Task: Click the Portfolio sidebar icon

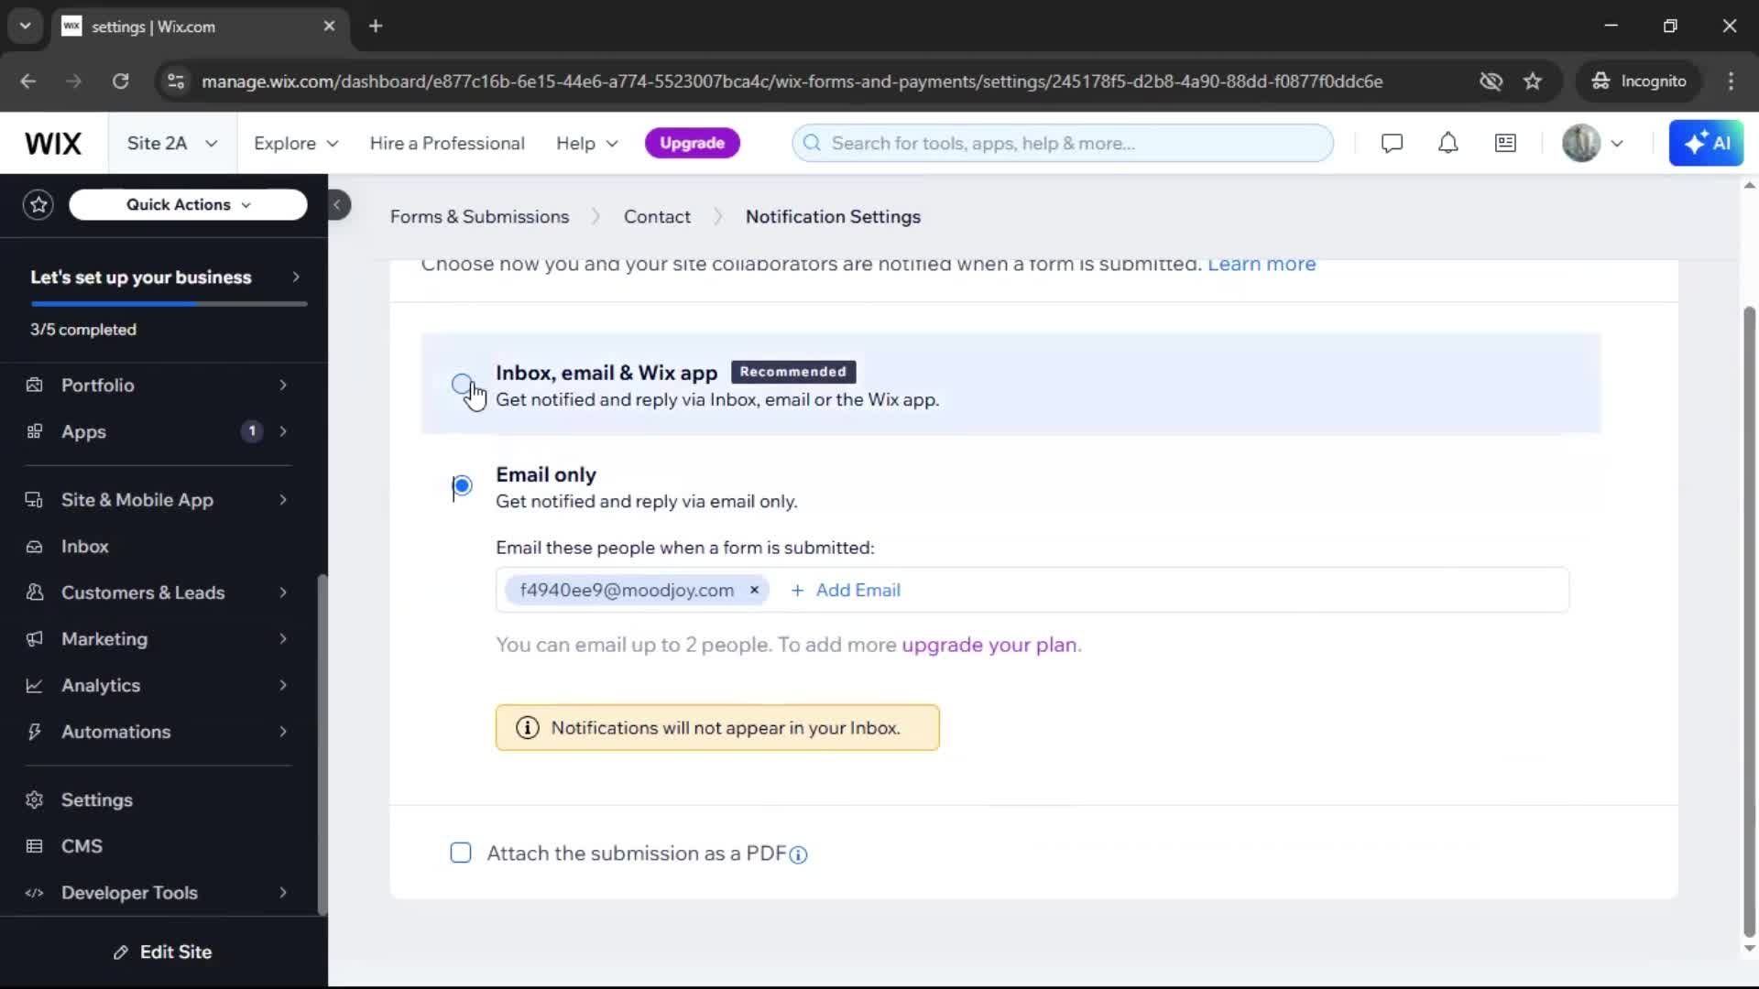Action: coord(35,386)
